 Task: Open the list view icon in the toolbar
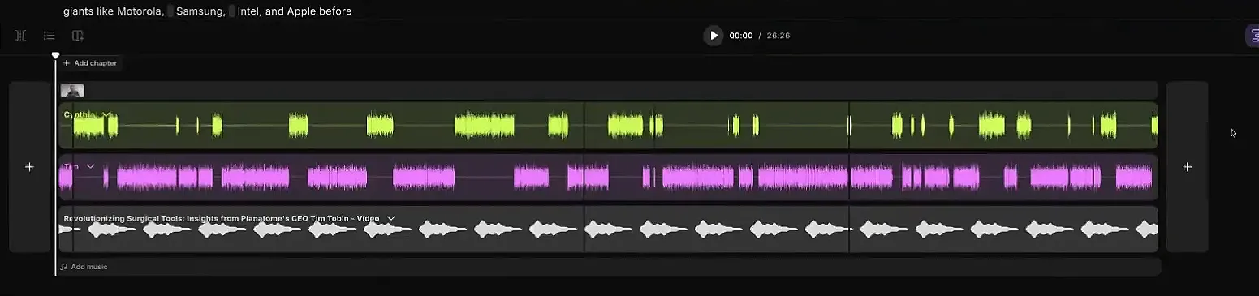pos(50,36)
